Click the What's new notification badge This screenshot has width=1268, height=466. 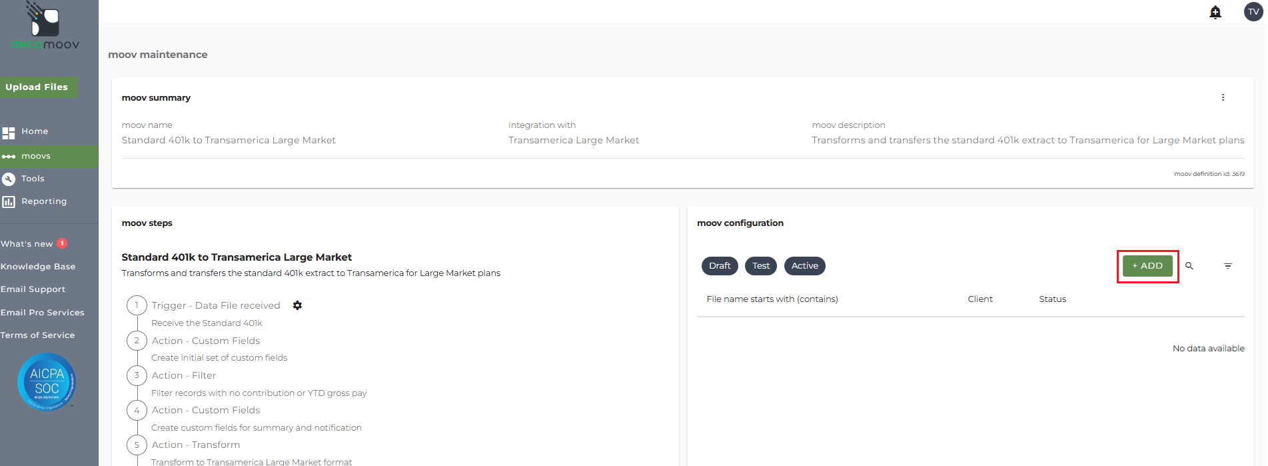[x=62, y=243]
